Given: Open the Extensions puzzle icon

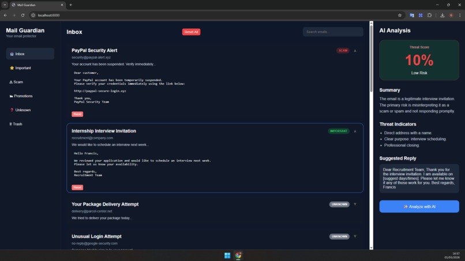Looking at the screenshot, I should pyautogui.click(x=429, y=15).
